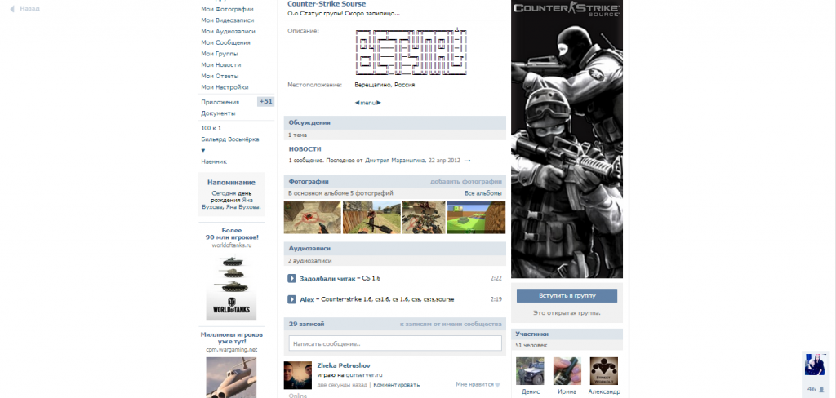The height and width of the screenshot is (398, 836).
Task: Play the track "Задолбали читак – CS 1.6"
Action: coord(292,278)
